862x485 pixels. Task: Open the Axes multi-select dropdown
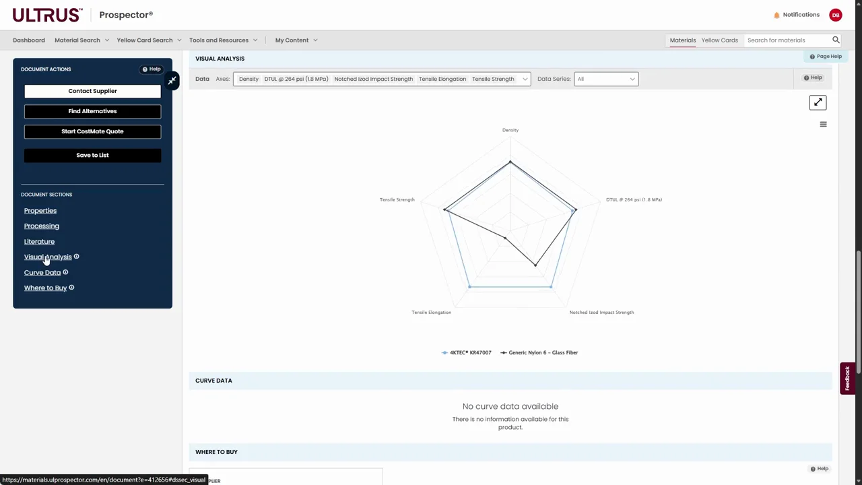382,79
